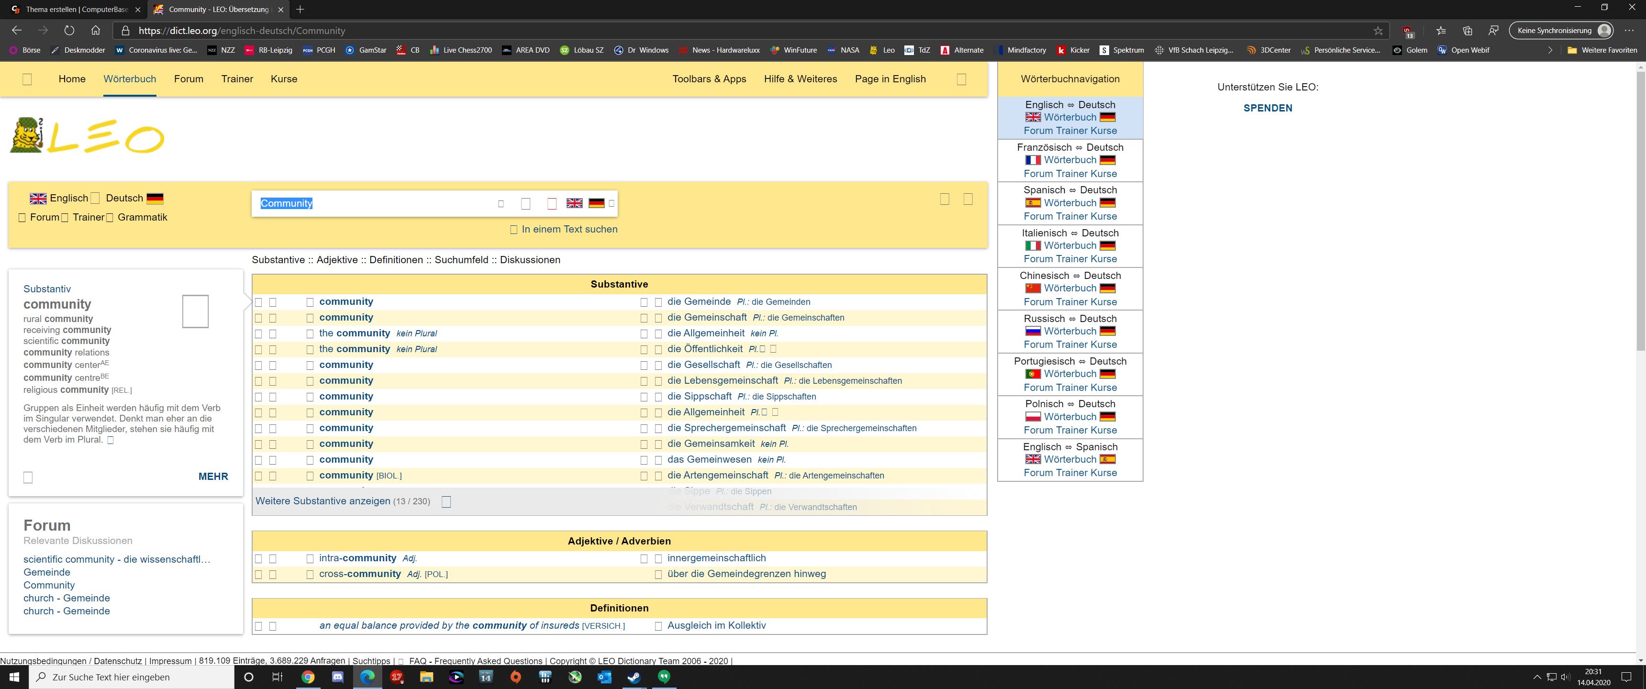Switch to the Forum tab in the top navigation
The height and width of the screenshot is (689, 1646).
coord(189,78)
